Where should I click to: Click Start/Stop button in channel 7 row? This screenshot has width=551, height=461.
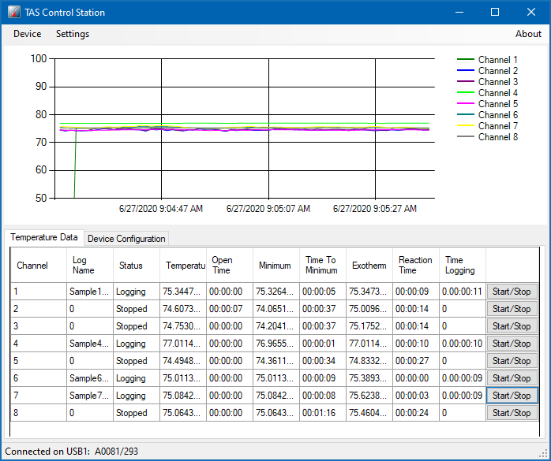click(512, 396)
